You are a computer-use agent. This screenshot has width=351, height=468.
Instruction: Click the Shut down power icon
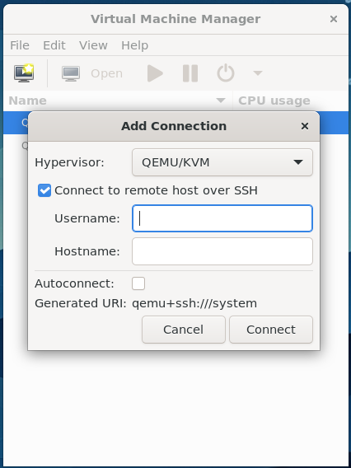(x=225, y=73)
